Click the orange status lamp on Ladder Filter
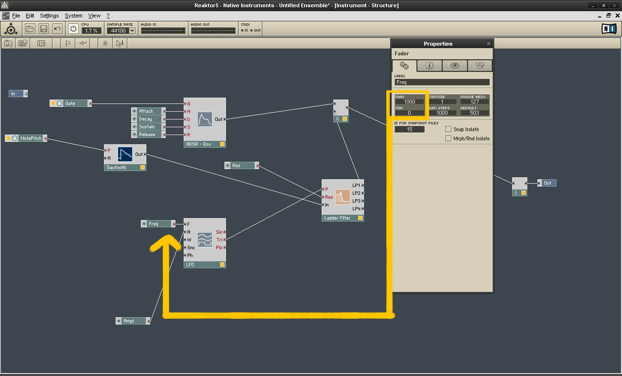The height and width of the screenshot is (376, 622). (360, 218)
